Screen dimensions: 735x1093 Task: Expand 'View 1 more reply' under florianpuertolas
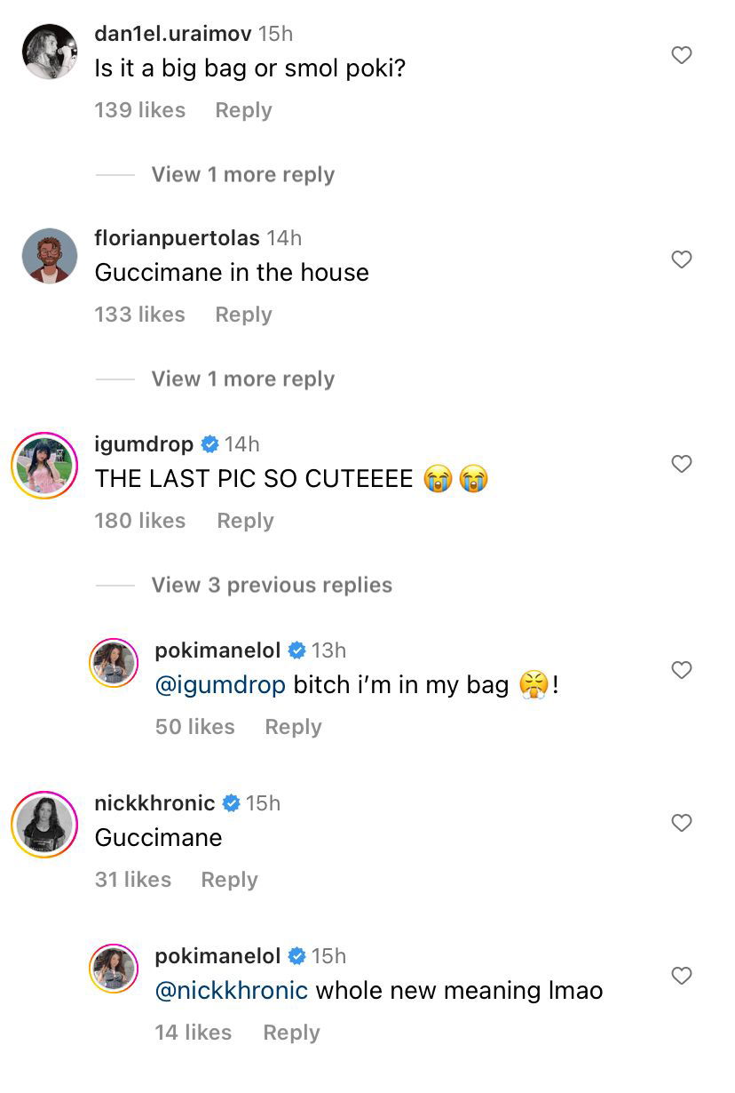coord(242,379)
